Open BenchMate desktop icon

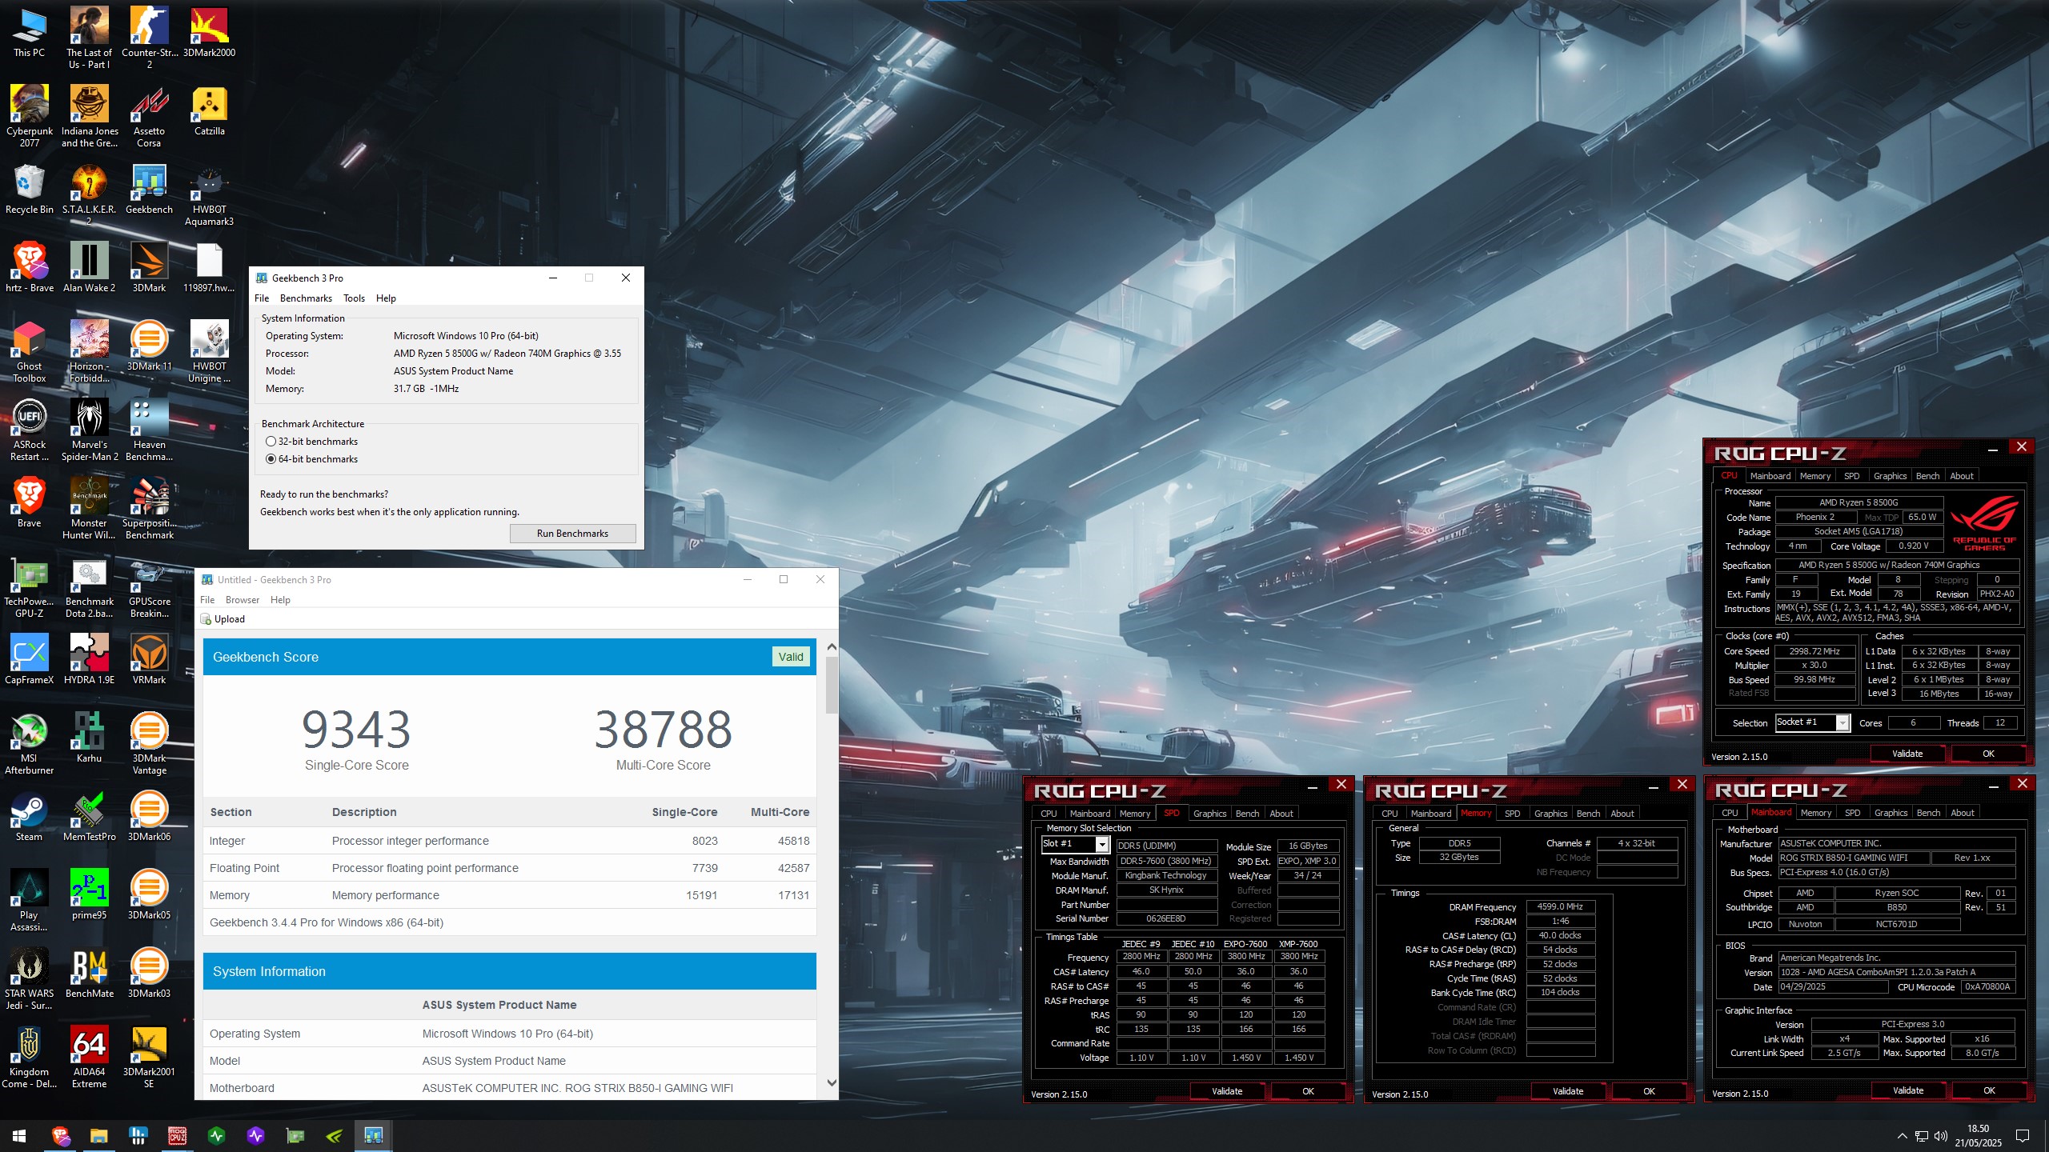tap(89, 973)
